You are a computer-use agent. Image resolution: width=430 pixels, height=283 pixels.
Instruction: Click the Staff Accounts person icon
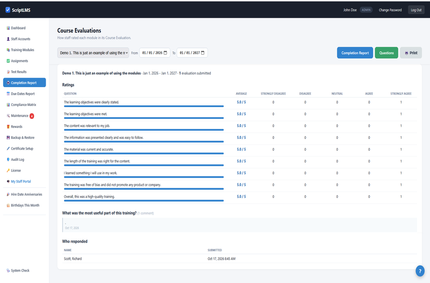click(x=8, y=39)
